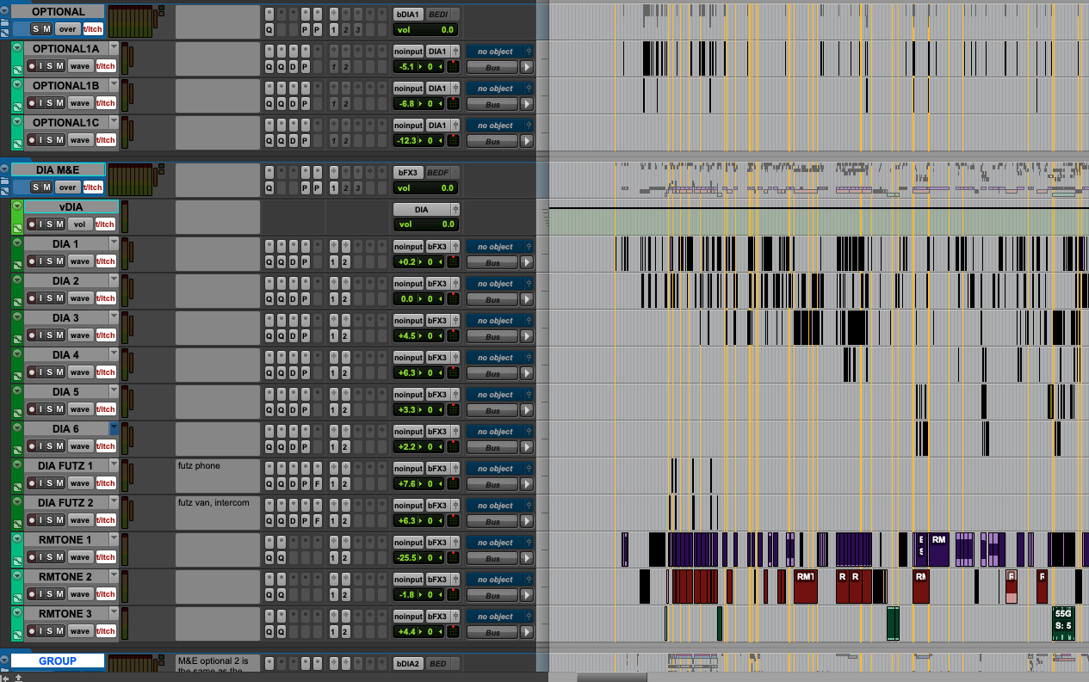This screenshot has width=1089, height=682.
Task: Click the arrow beside Bus on OPTIONAL1C
Action: [527, 141]
